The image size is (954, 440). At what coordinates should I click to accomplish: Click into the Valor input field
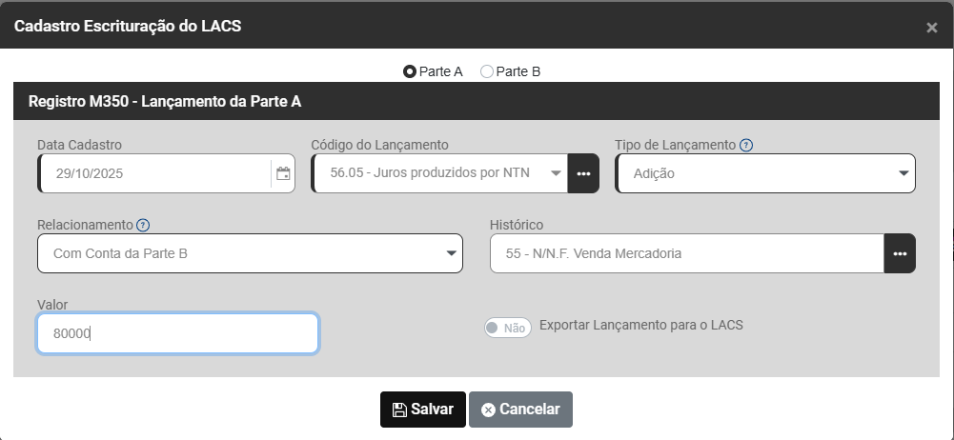(x=177, y=334)
